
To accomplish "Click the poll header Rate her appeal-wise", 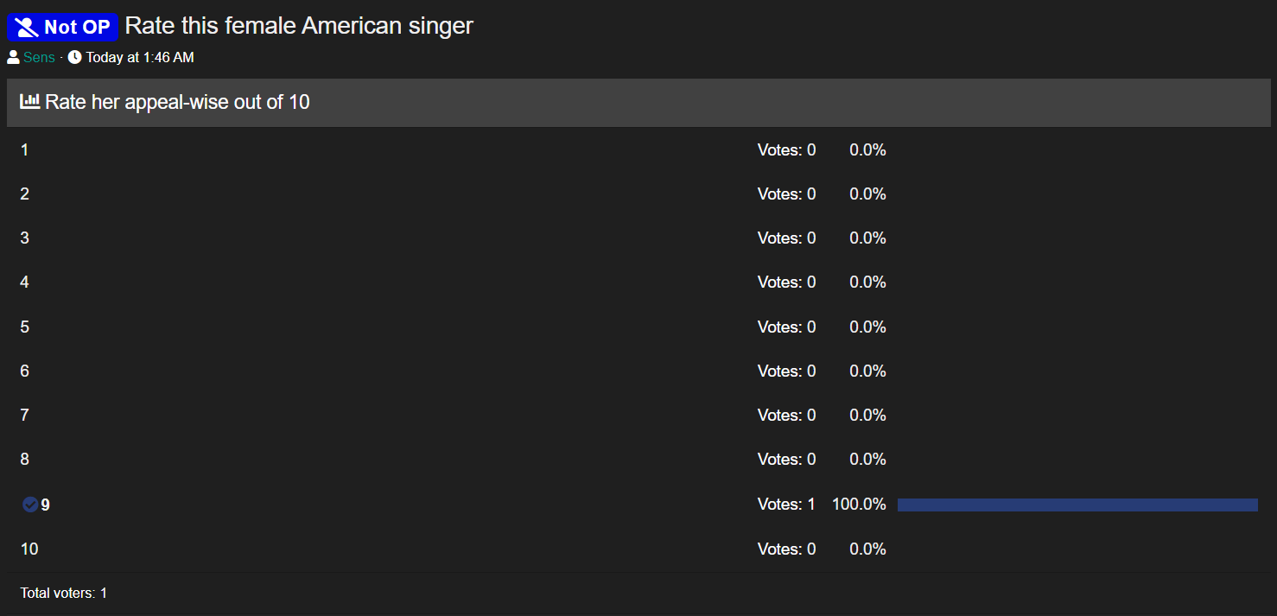I will tap(177, 102).
